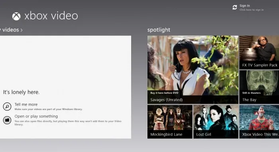The width and height of the screenshot is (279, 152).
Task: Click the xbox video title text
Action: (51, 16)
